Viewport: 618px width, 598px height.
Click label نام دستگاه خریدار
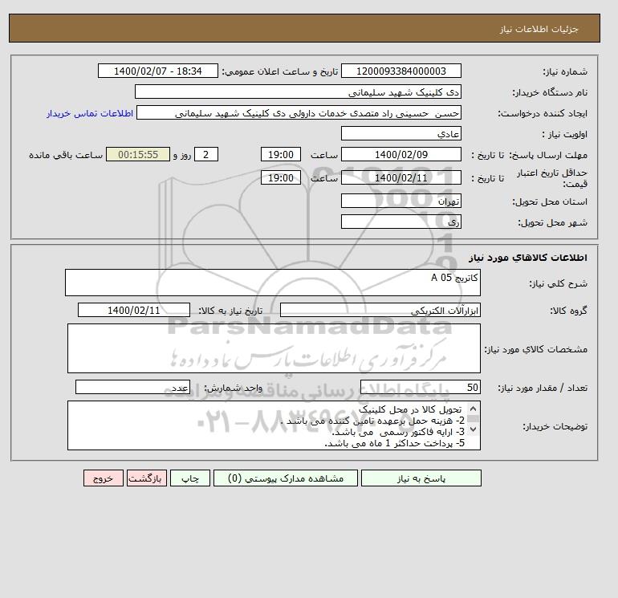tap(550, 92)
